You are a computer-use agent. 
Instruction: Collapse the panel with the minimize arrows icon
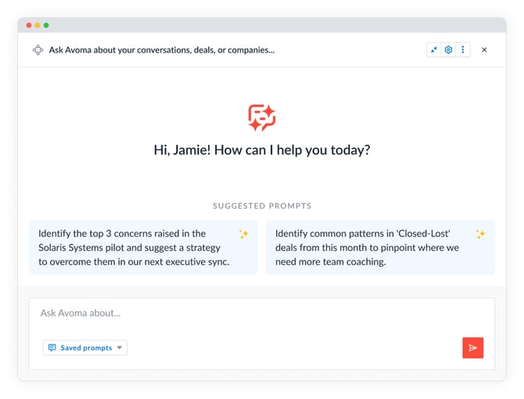[434, 50]
